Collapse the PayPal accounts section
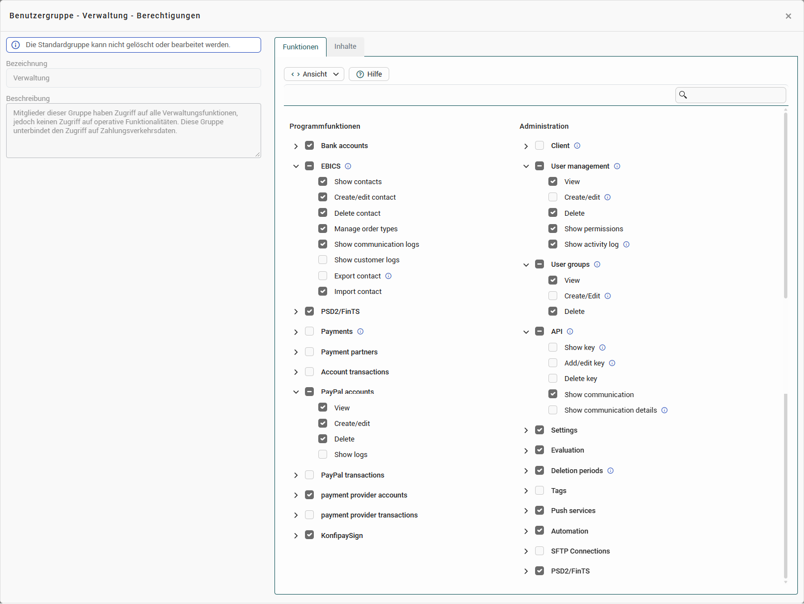The height and width of the screenshot is (604, 804). (x=296, y=392)
